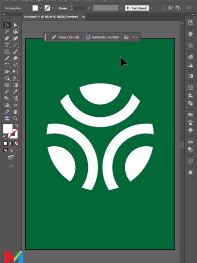Click Draw (Pencil) in contextual task bar

click(65, 37)
